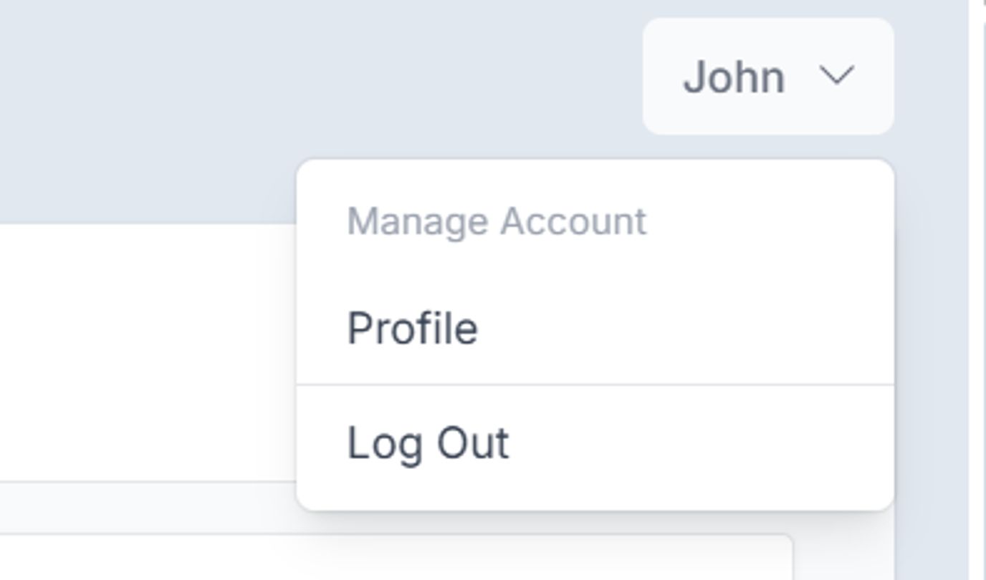Click the white content panel at left
This screenshot has width=986, height=580.
tap(143, 351)
